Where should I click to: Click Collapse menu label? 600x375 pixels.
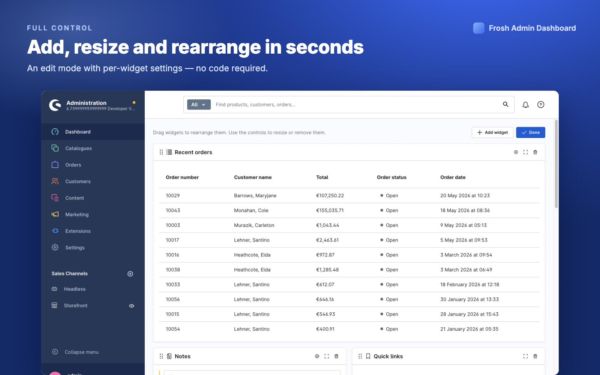(x=82, y=352)
